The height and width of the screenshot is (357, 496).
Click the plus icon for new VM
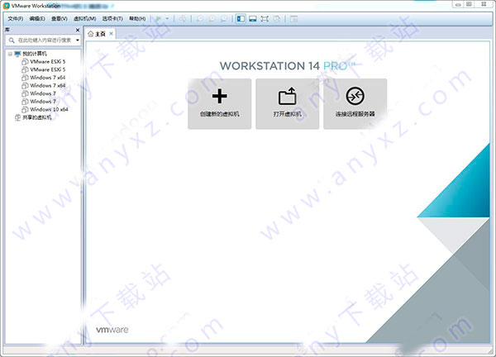(x=220, y=96)
